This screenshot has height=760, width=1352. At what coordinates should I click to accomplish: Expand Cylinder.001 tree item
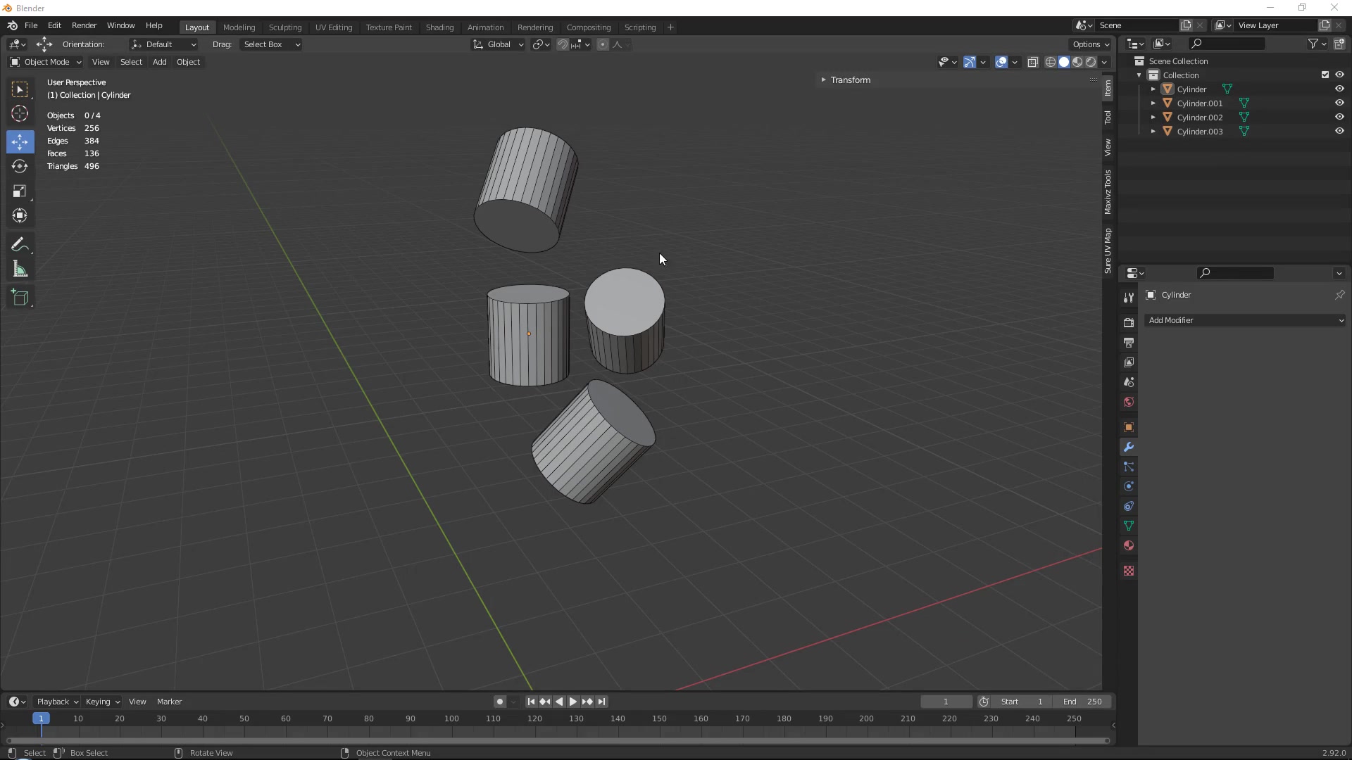pos(1153,103)
